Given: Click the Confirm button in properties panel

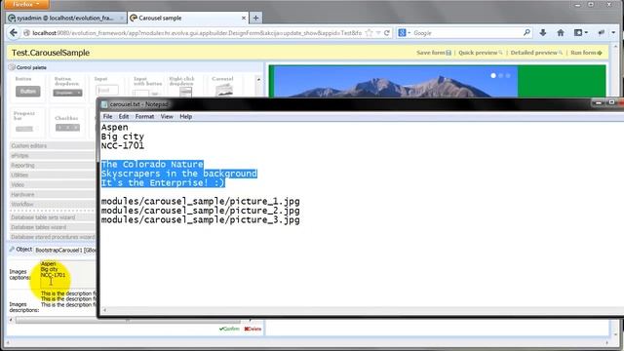Looking at the screenshot, I should [x=229, y=329].
